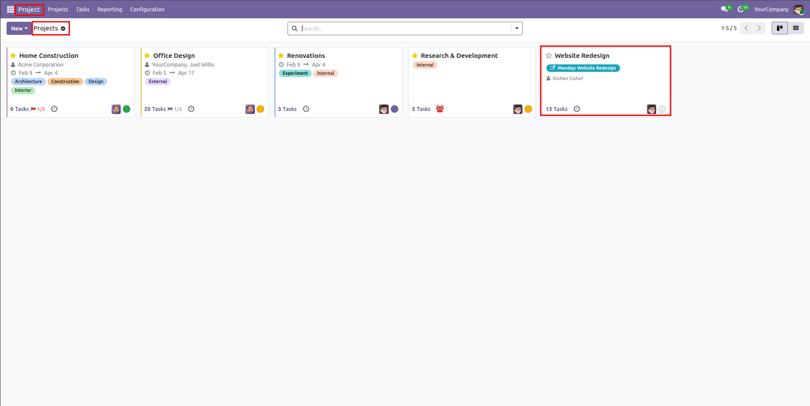Go to the next page arrow
810x406 pixels.
pyautogui.click(x=759, y=28)
